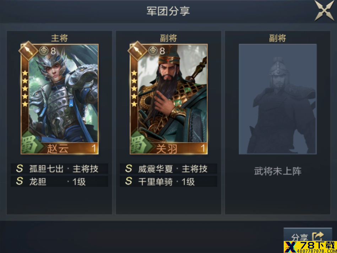
Task: Click the S rank icon beside 孤胆七出
Action: [x=20, y=168]
